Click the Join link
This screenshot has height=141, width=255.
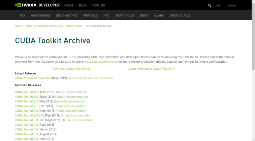[219, 5]
